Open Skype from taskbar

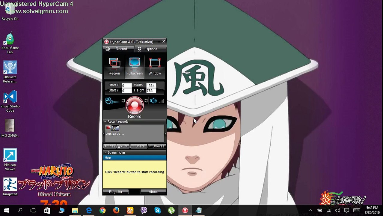coord(158,211)
